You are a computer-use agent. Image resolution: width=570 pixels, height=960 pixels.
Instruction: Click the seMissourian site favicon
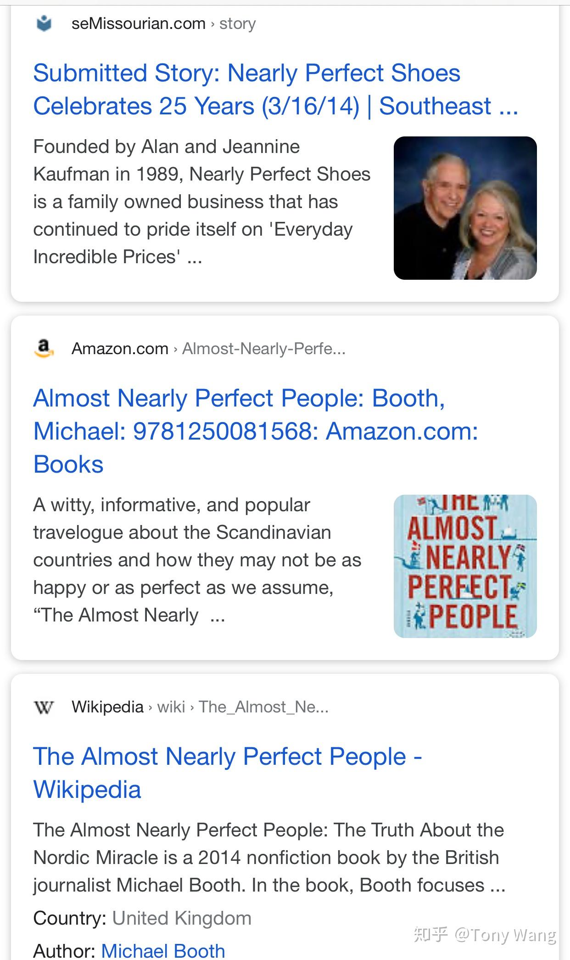pos(44,23)
